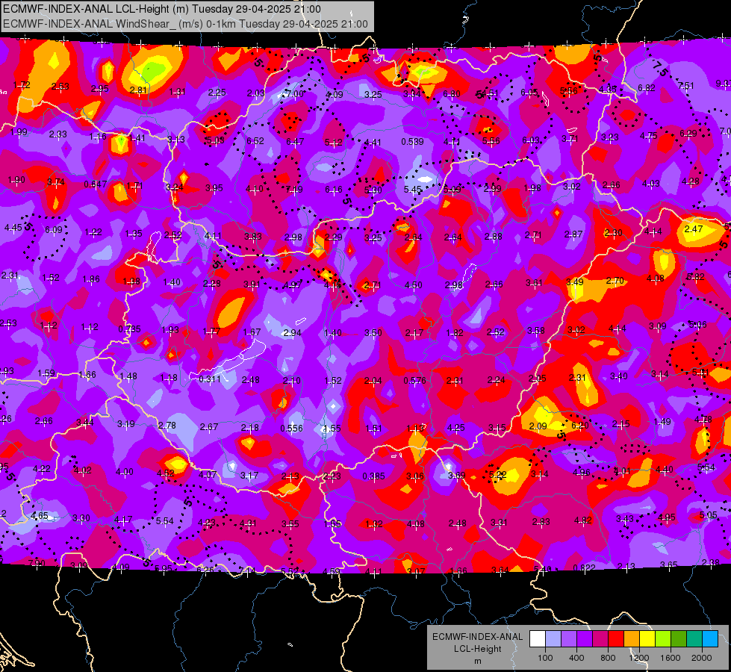This screenshot has width=731, height=672.
Task: Click the 0.576 wind shear value
Action: coord(414,380)
